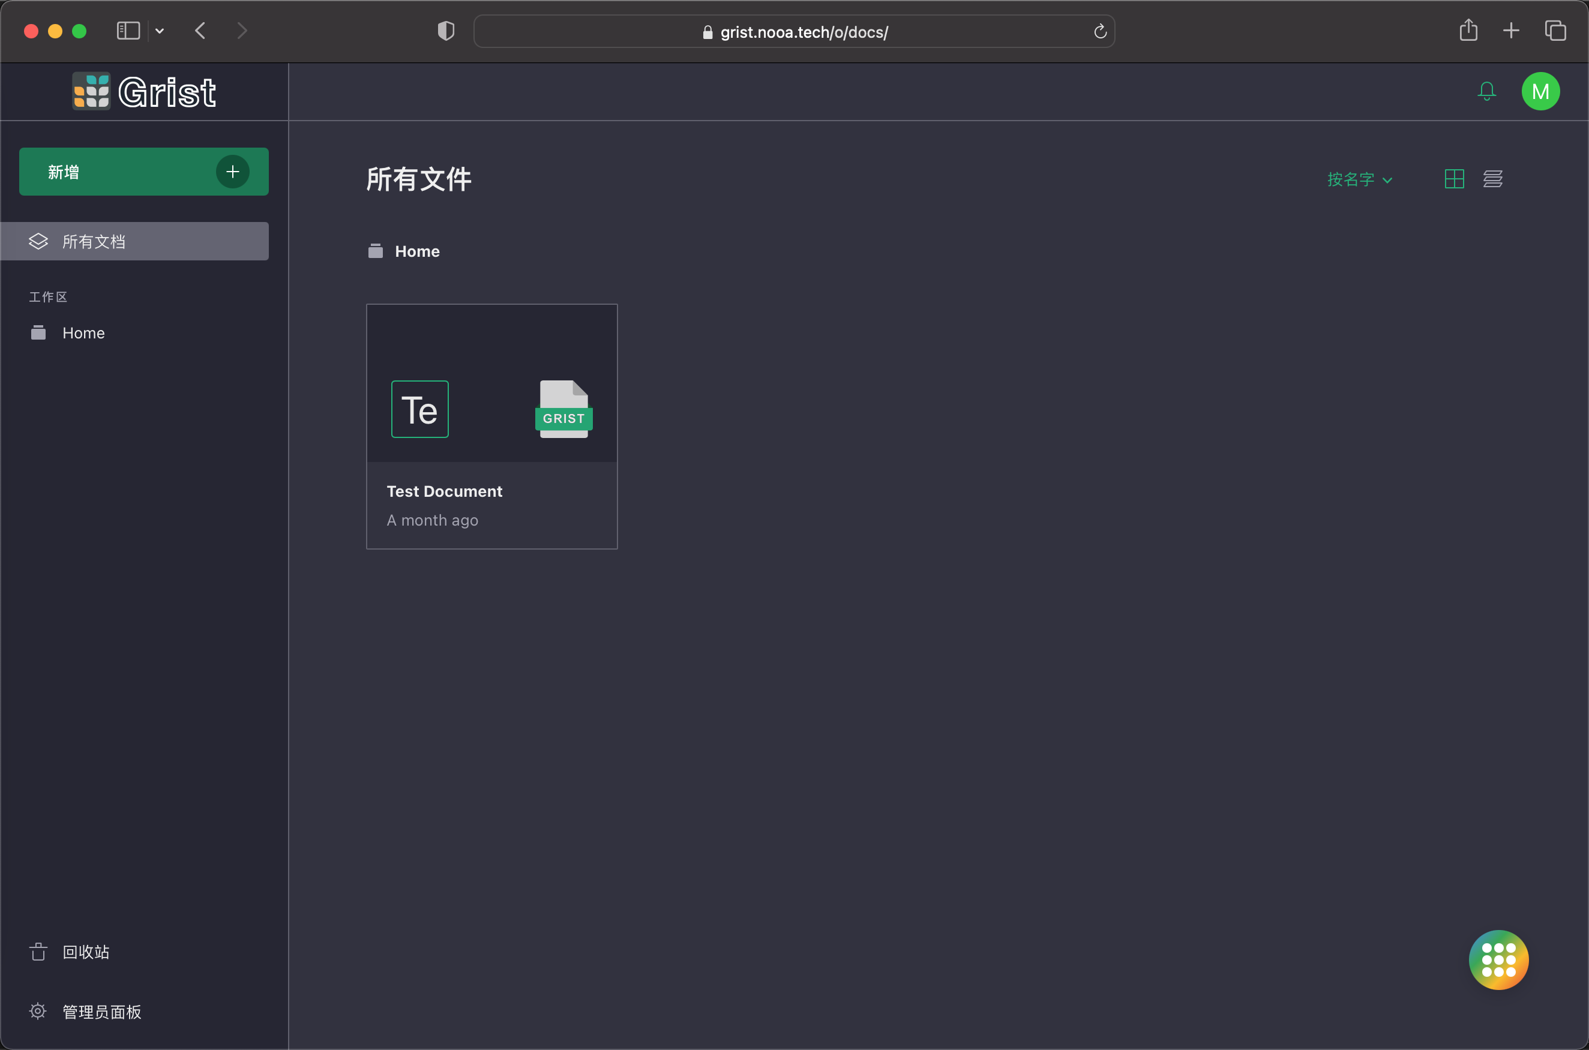This screenshot has width=1589, height=1050.
Task: Click the colorful dots floating button
Action: (x=1498, y=959)
